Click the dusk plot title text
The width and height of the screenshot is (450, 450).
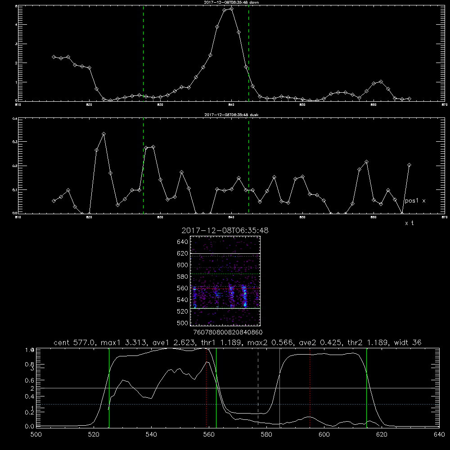(x=231, y=115)
